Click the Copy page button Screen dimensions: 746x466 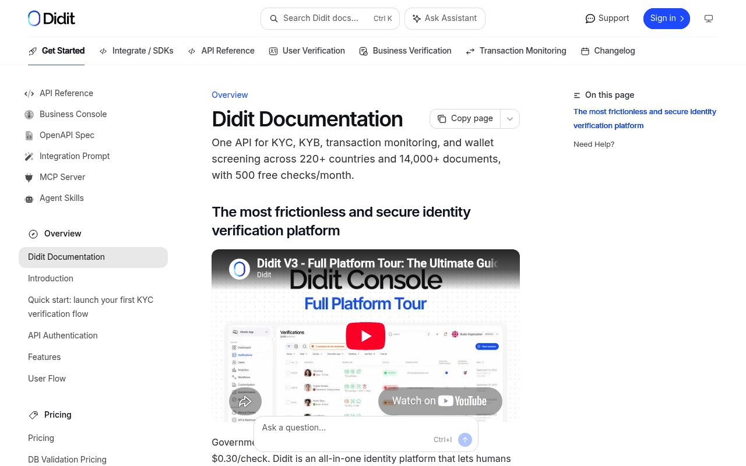tap(465, 119)
